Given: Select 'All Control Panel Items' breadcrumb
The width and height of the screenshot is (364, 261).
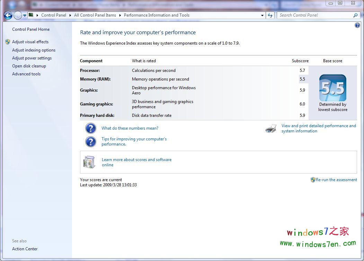Looking at the screenshot, I should coord(95,15).
